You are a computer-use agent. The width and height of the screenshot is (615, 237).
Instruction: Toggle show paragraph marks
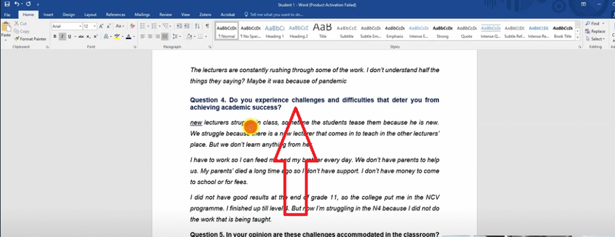[207, 26]
